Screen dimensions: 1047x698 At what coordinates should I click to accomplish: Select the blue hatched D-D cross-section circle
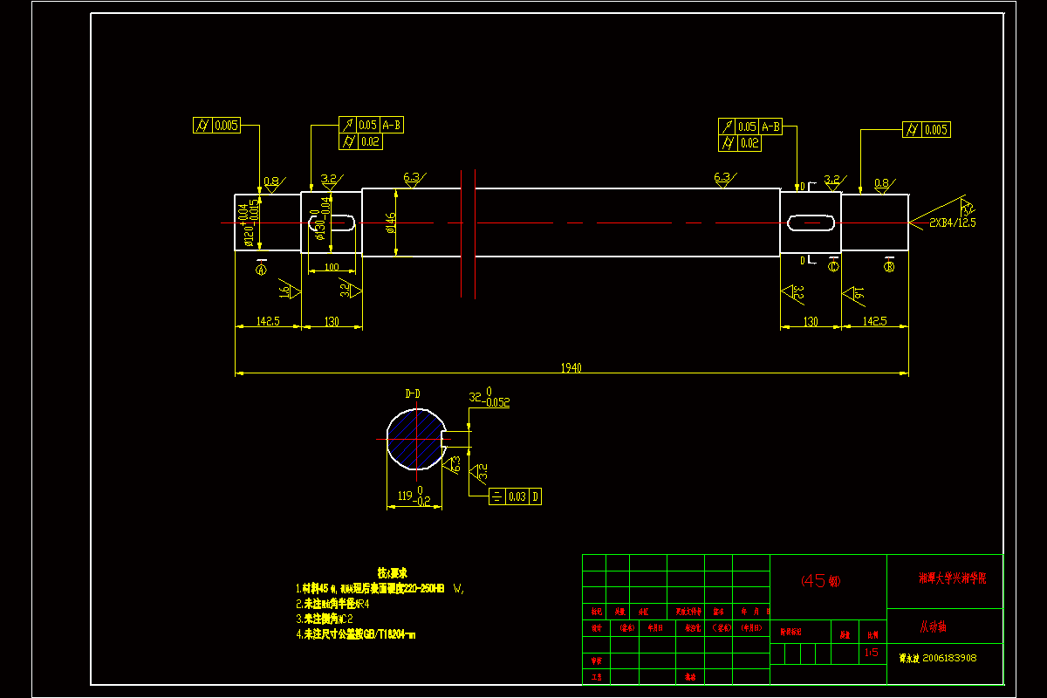(x=415, y=438)
